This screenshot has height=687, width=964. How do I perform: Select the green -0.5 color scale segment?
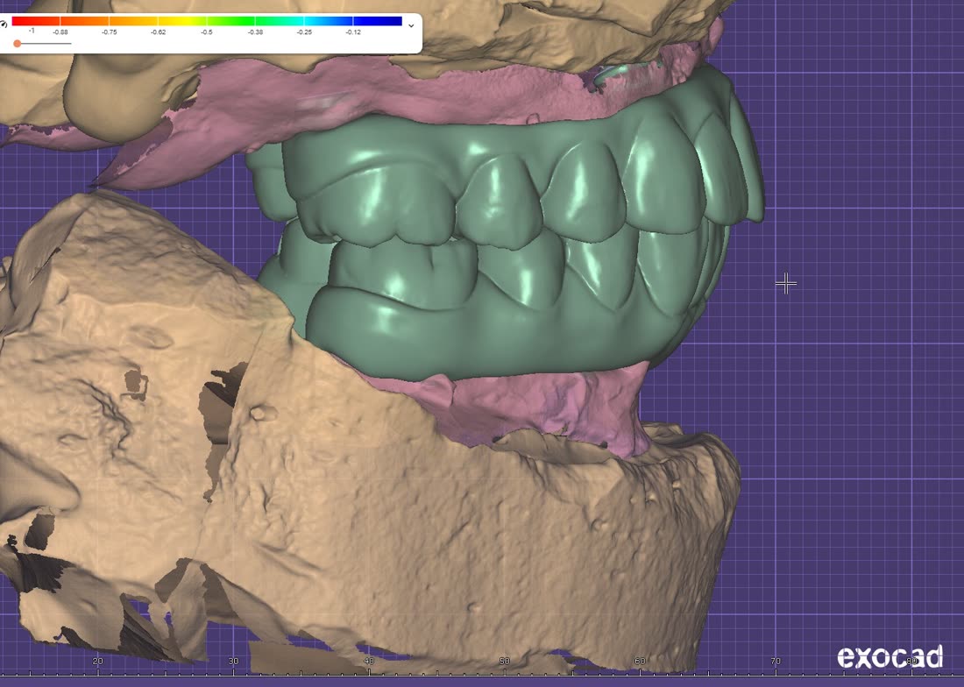pos(230,22)
